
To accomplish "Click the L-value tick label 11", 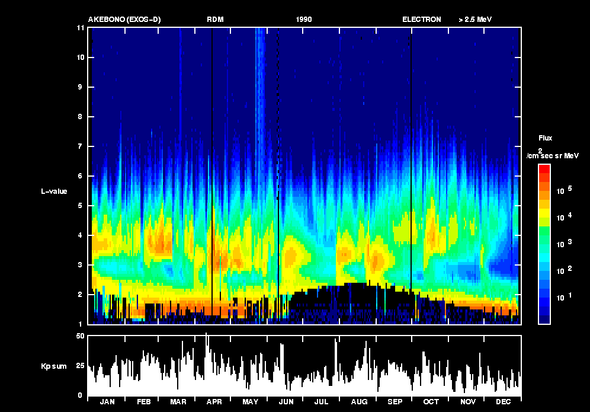I will click(80, 28).
